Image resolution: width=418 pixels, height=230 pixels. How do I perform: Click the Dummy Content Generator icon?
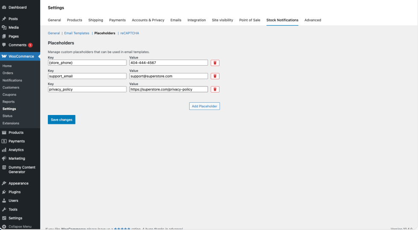[4, 167]
